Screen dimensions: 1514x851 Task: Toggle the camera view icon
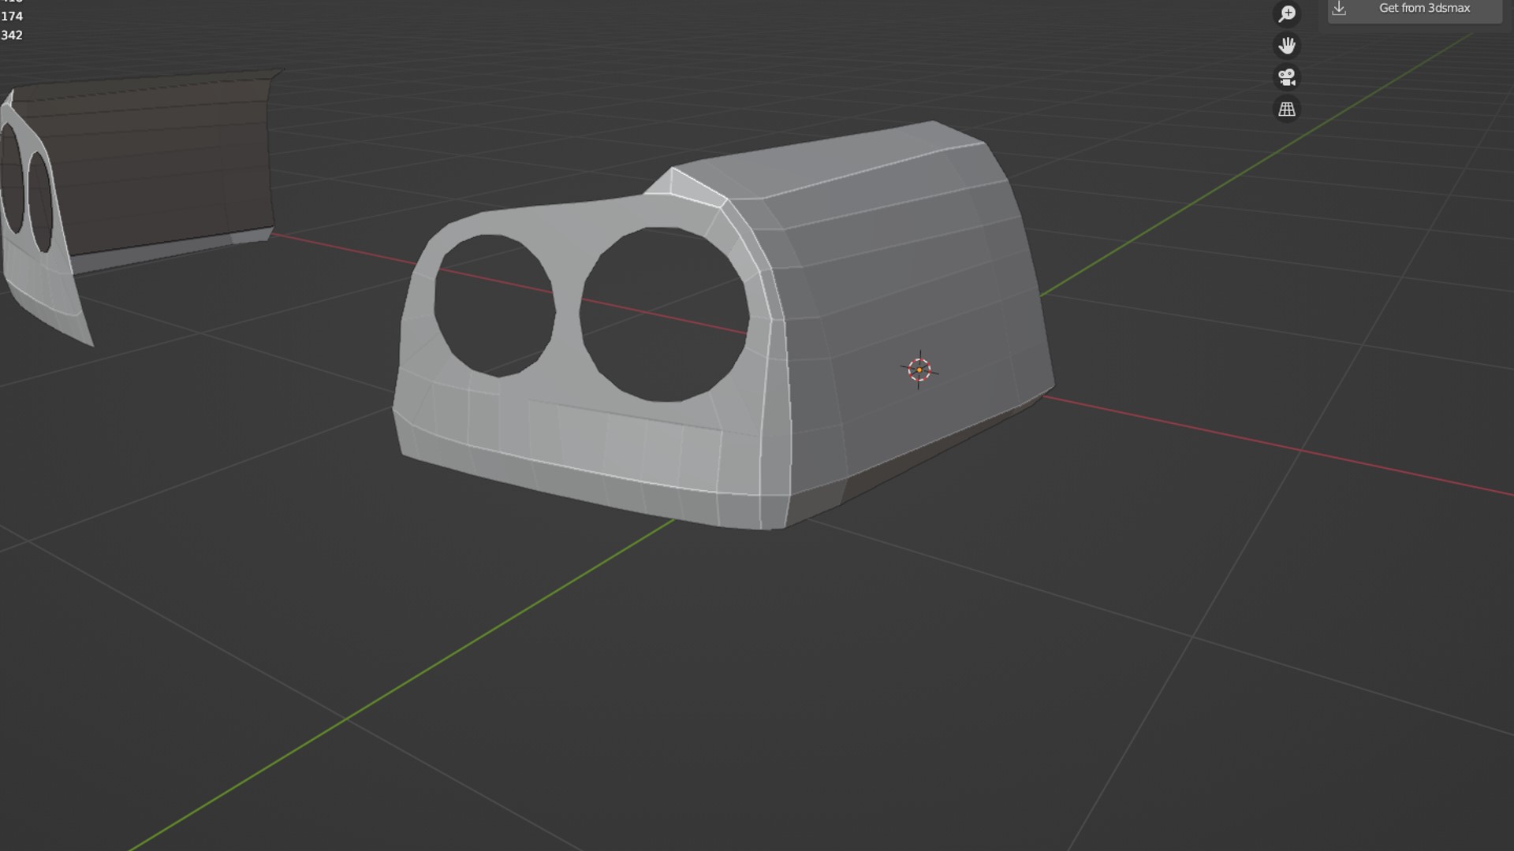[x=1287, y=77]
